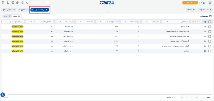This screenshot has width=214, height=101.
Task: Click filter icon in نام محصول column
Action: 167,21
